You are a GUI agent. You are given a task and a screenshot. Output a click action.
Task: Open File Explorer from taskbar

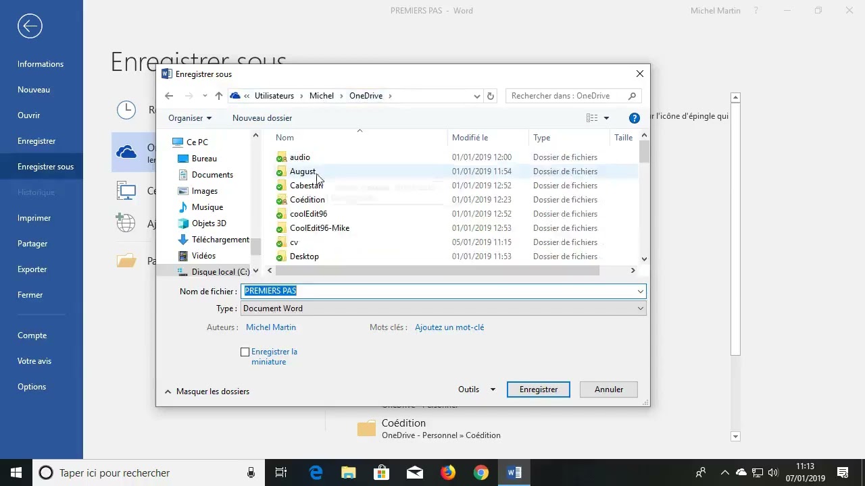pyautogui.click(x=348, y=473)
